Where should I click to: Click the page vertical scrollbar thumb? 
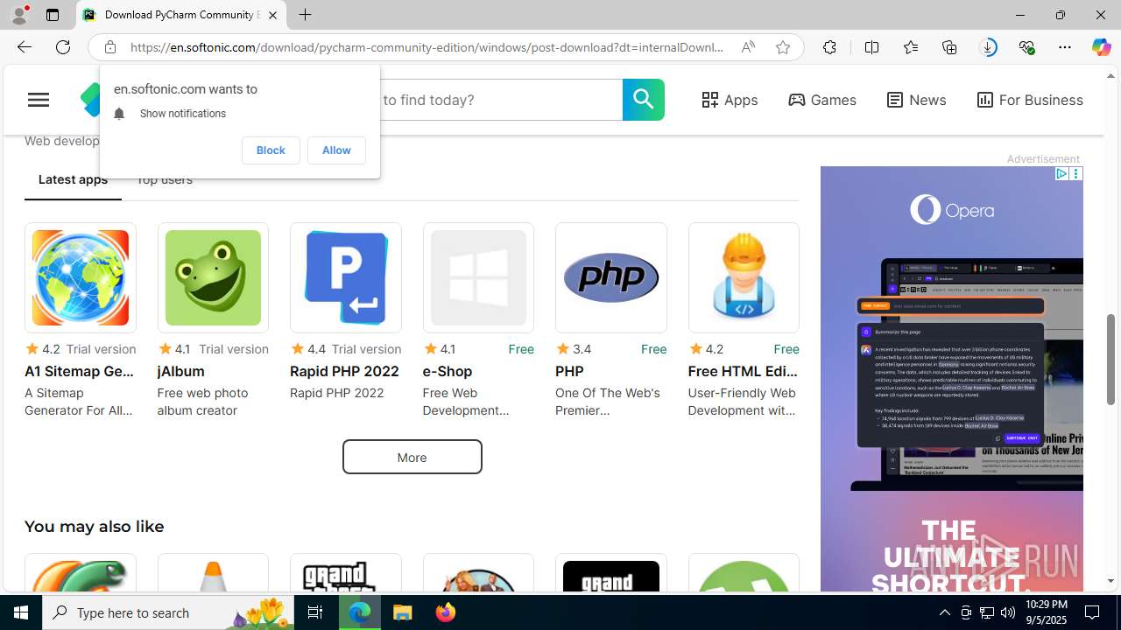click(x=1111, y=359)
